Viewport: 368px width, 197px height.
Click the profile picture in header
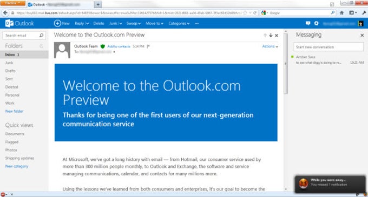[x=361, y=23]
